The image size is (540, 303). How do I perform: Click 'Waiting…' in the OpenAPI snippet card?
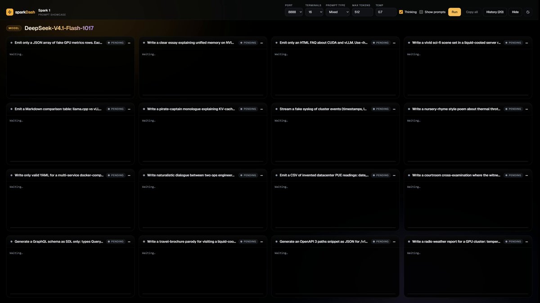pos(281,253)
